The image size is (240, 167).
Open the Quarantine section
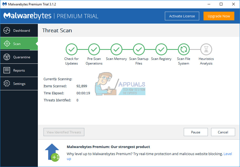pos(19,57)
